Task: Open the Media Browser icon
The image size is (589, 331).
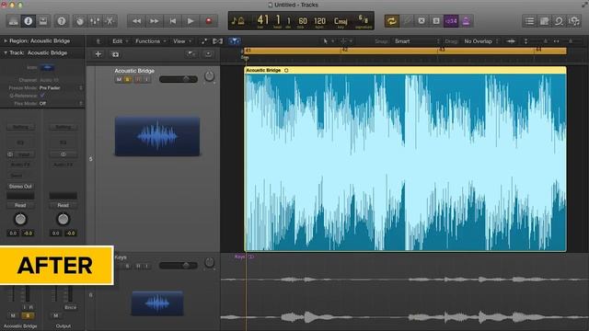Action: pyautogui.click(x=574, y=21)
